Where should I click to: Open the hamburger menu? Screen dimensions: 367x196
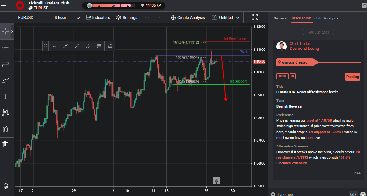coord(4,5)
